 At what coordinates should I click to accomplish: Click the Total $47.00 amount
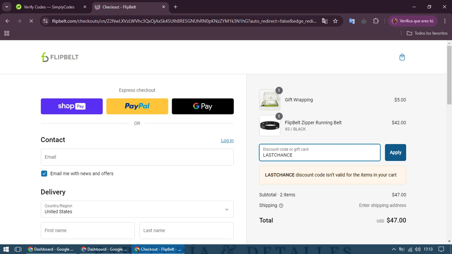pyautogui.click(x=396, y=221)
